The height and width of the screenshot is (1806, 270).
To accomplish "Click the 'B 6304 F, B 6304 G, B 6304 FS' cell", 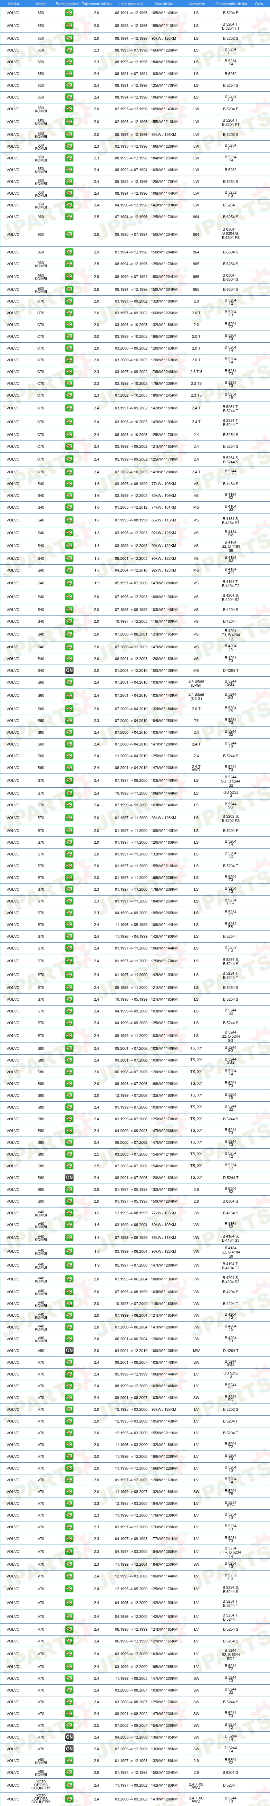I will (x=231, y=235).
